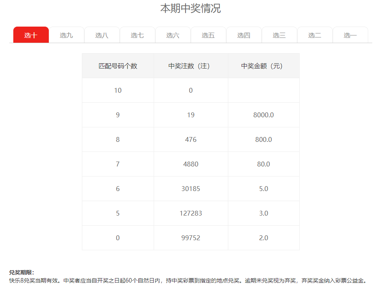Open the 选八 tab
Viewport: 390px width, 295px height.
[102, 35]
